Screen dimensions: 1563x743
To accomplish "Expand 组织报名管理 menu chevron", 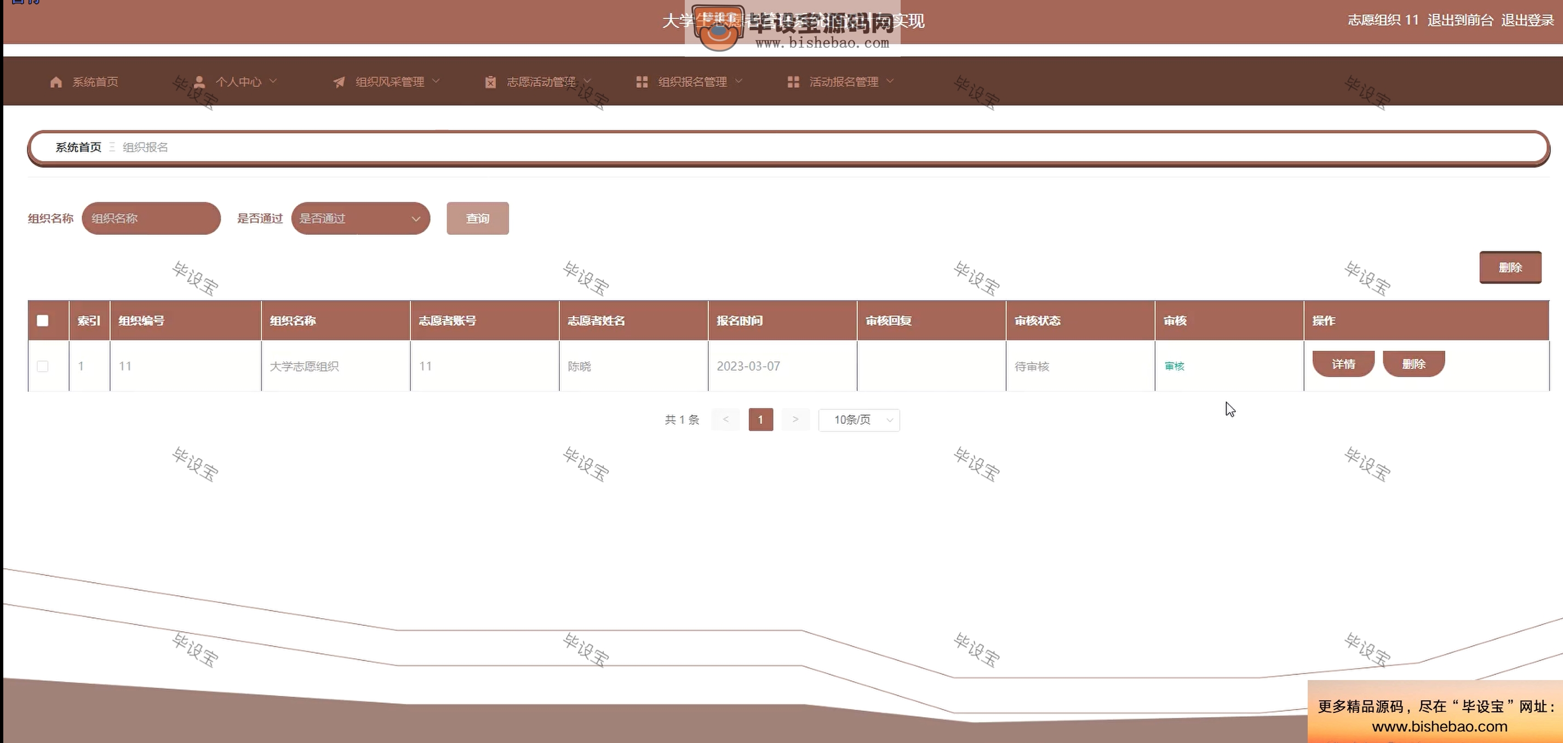I will click(x=738, y=80).
